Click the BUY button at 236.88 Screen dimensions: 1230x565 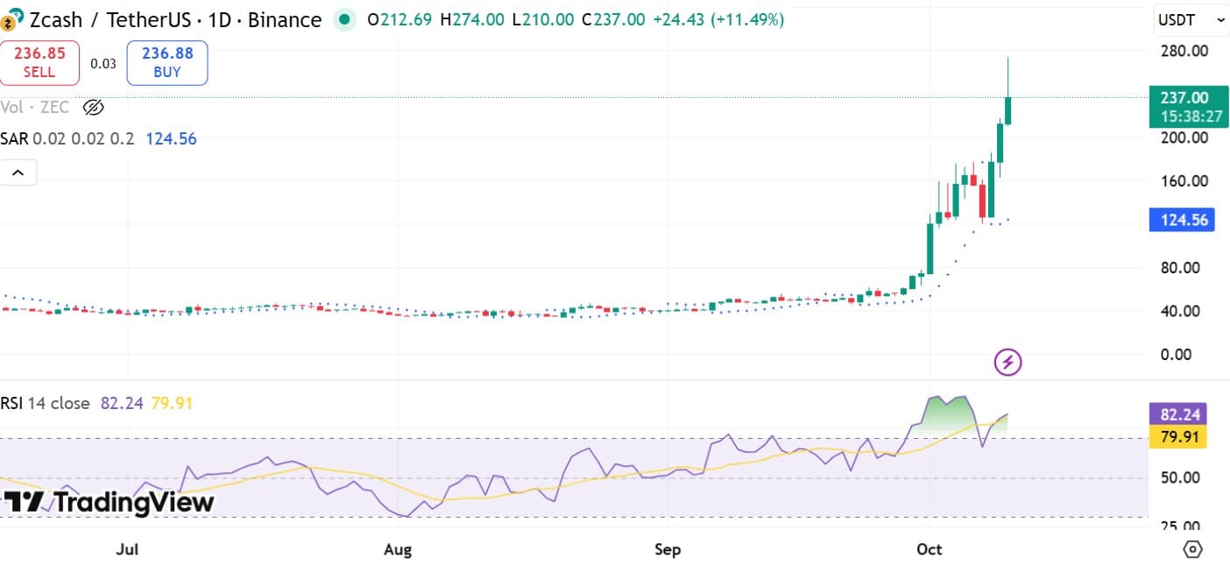166,63
